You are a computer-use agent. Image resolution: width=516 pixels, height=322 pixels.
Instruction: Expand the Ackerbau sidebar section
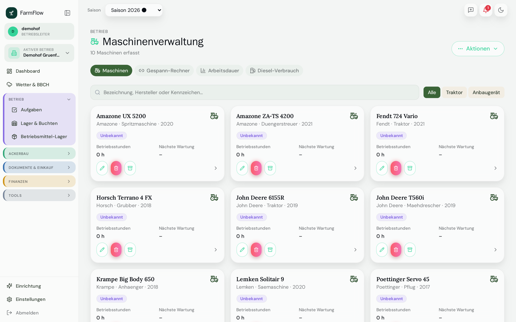[39, 154]
